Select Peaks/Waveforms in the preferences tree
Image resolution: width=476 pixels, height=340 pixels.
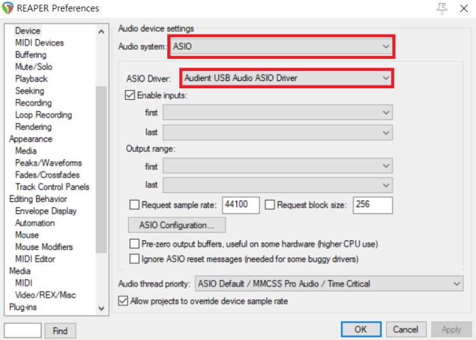pyautogui.click(x=48, y=163)
